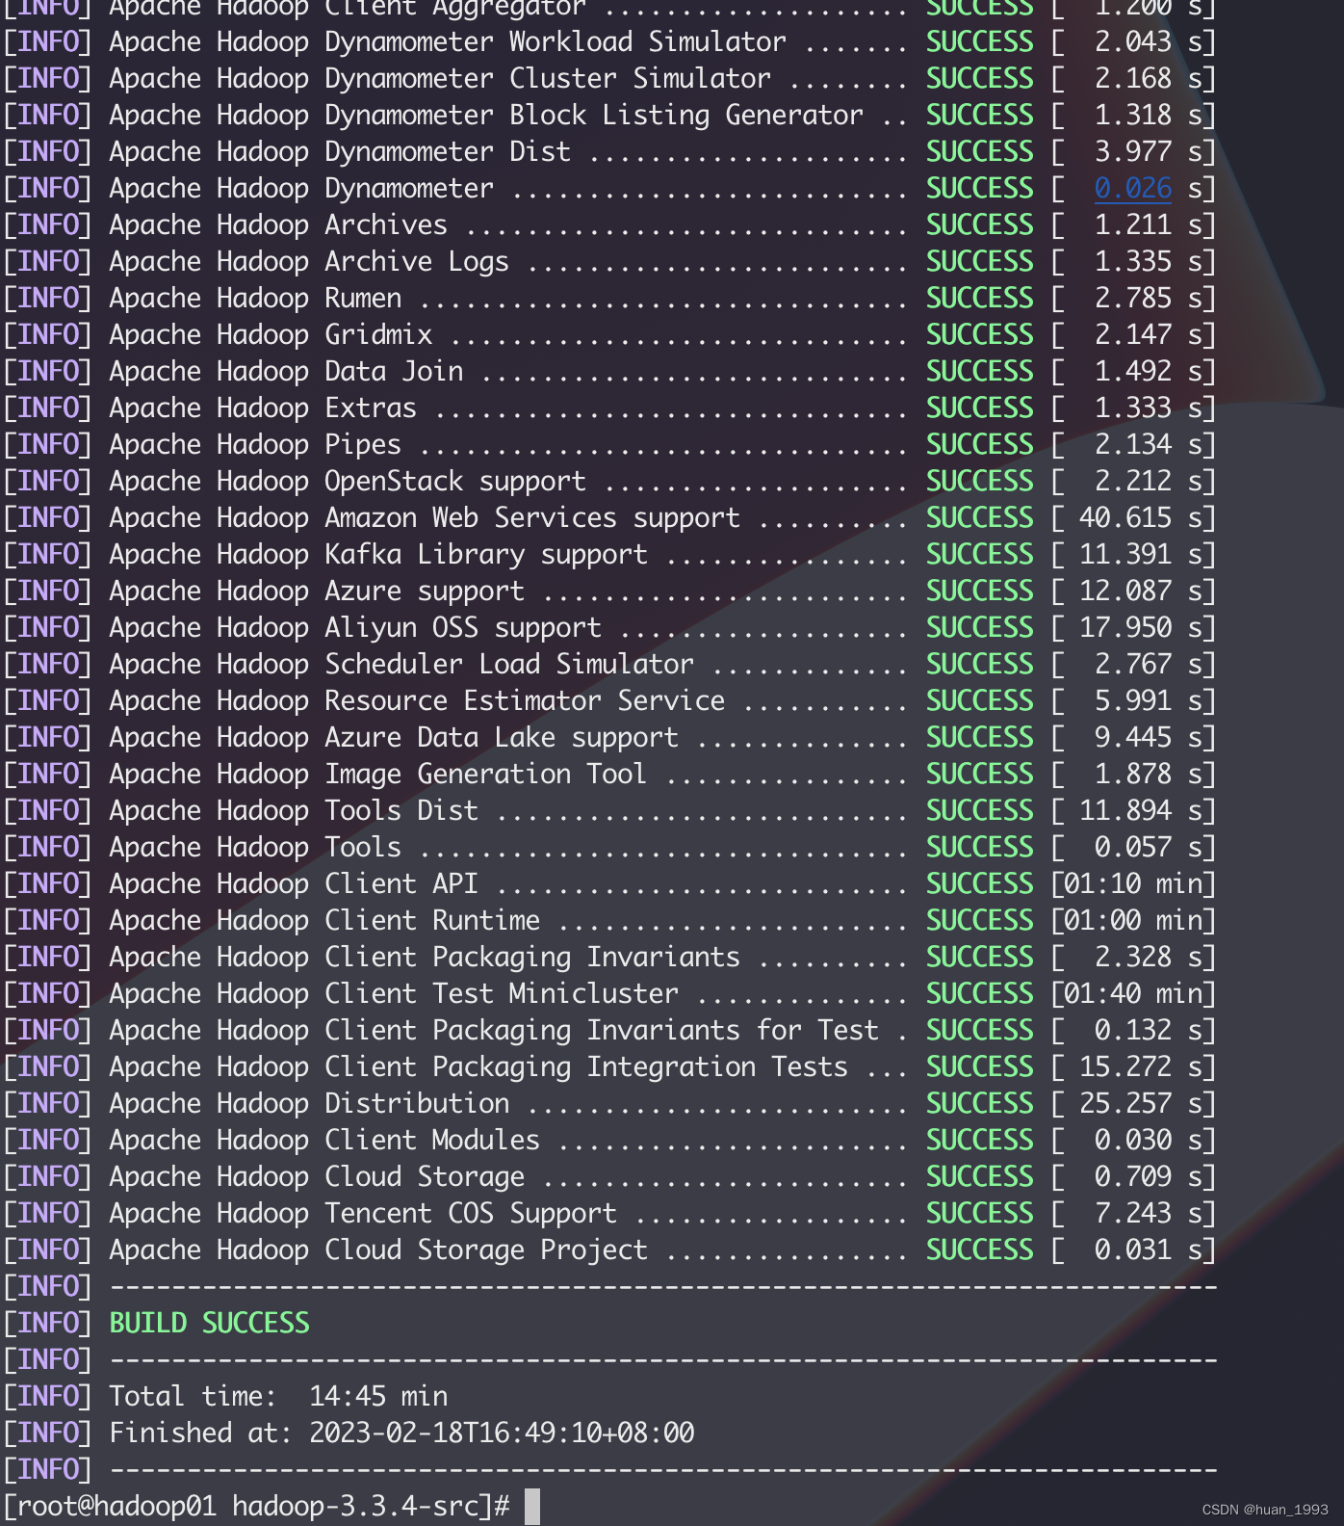Click 'Apache Hadoop Azure support' text
The height and width of the screenshot is (1526, 1344).
(x=317, y=591)
